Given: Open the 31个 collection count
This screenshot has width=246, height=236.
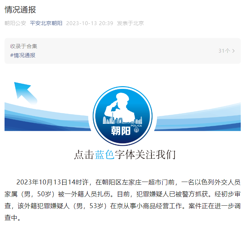Looking at the screenshot, I should [224, 51].
